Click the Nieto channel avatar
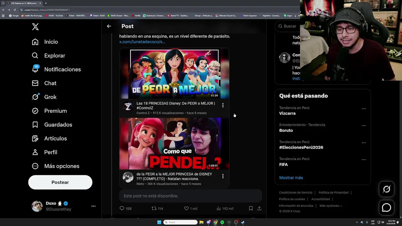 pyautogui.click(x=128, y=177)
